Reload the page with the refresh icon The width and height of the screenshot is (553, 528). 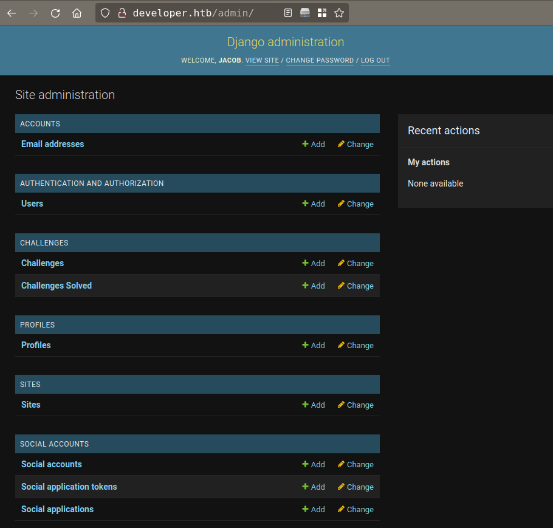click(55, 13)
